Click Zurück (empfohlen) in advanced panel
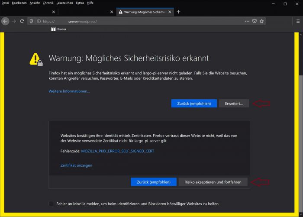 click(x=154, y=182)
